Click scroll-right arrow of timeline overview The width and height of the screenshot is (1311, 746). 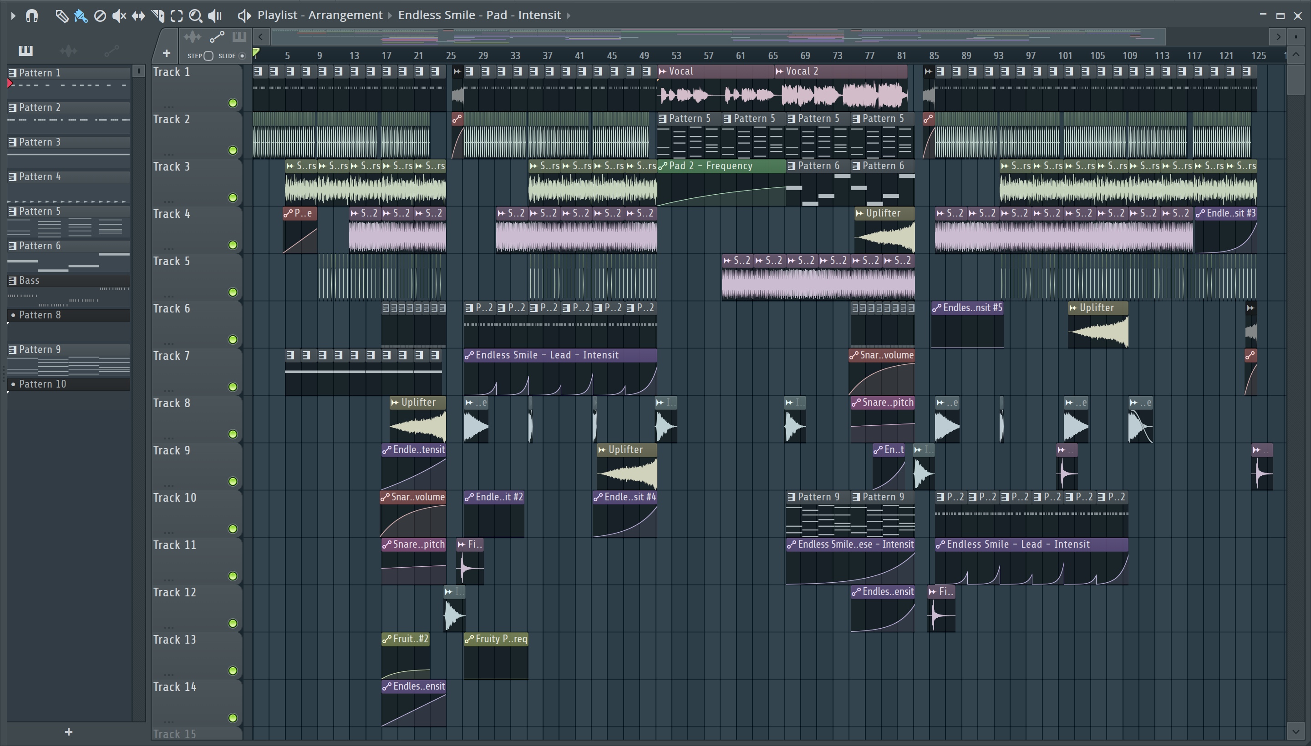pyautogui.click(x=1278, y=36)
